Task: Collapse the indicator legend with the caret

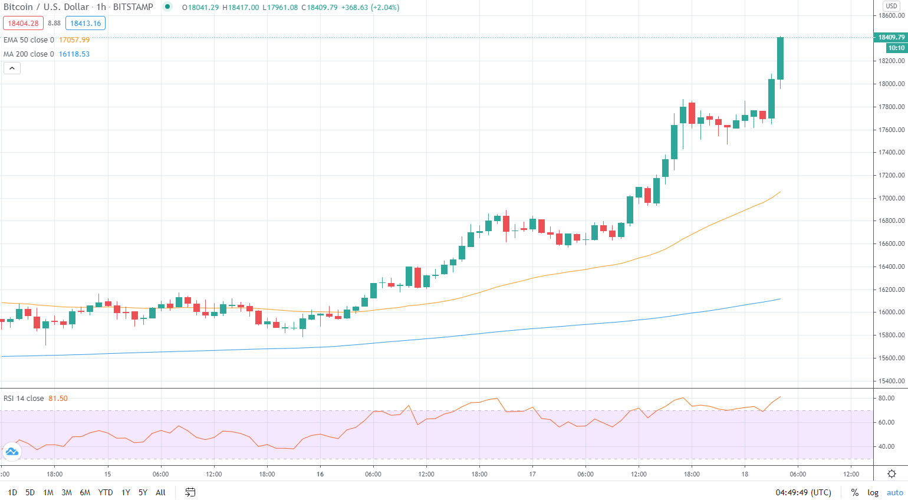Action: [12, 68]
